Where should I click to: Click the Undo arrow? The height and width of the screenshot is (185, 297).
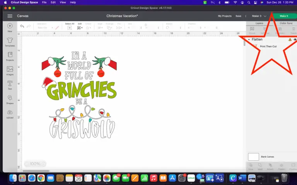[22, 27]
